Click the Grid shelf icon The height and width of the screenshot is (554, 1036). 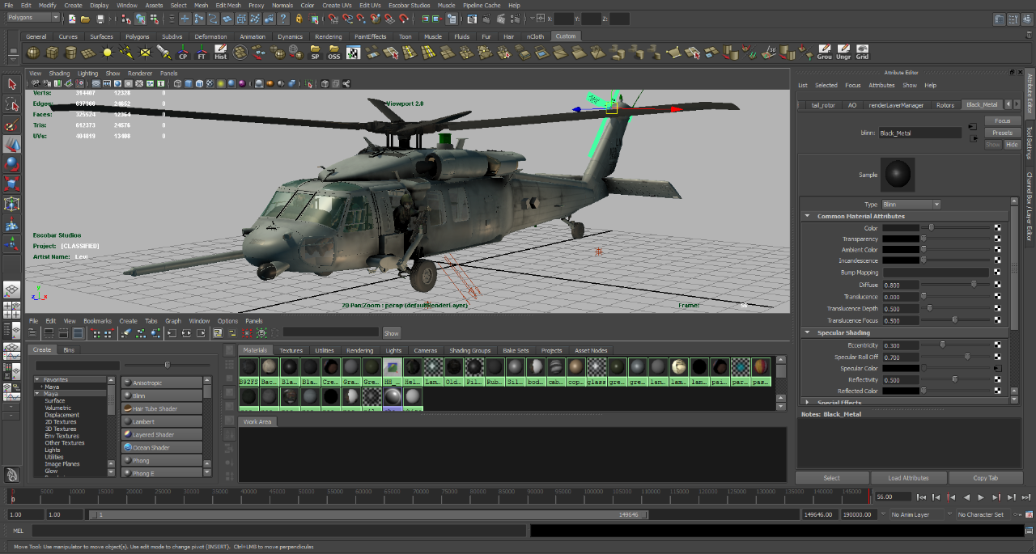(x=863, y=53)
